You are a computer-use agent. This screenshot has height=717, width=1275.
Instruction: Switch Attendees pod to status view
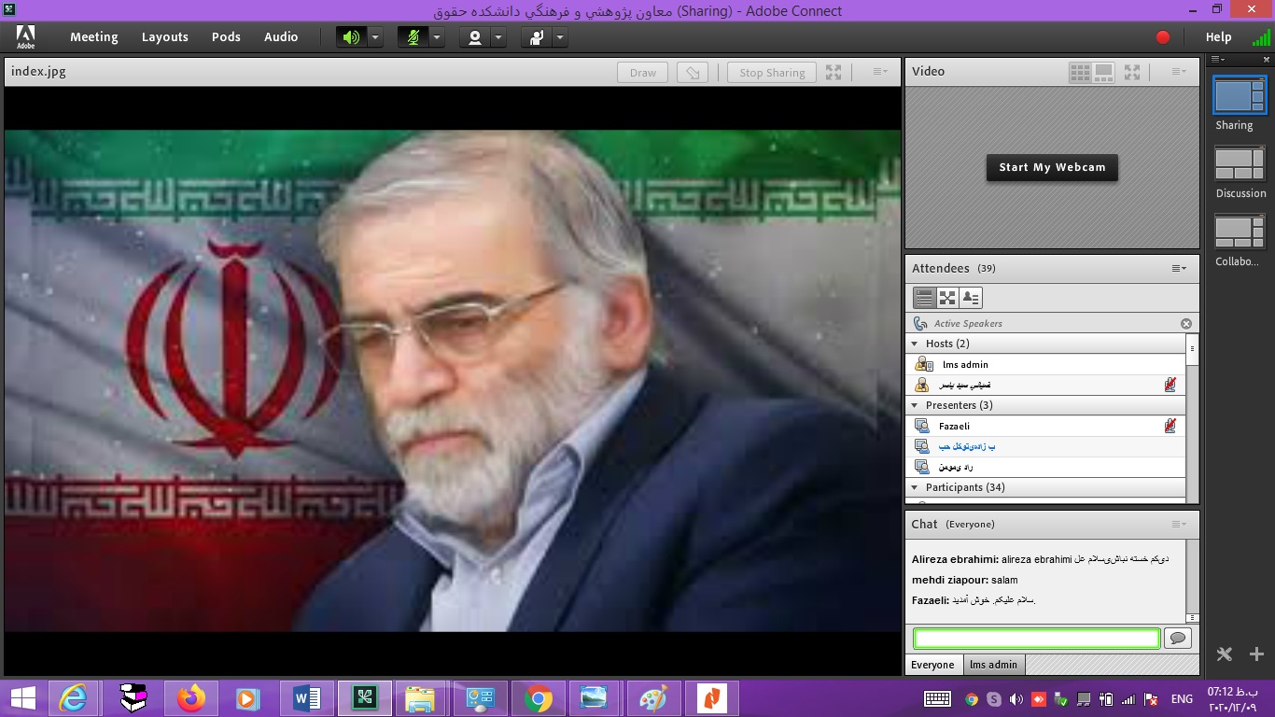click(x=971, y=298)
